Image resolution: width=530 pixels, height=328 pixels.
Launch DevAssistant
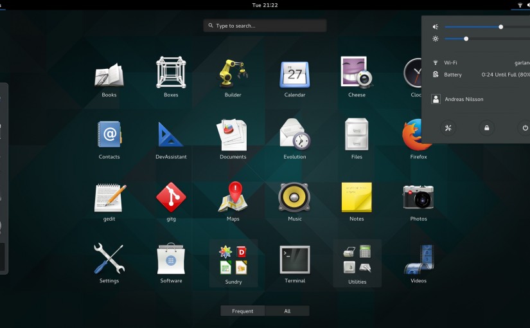point(171,135)
